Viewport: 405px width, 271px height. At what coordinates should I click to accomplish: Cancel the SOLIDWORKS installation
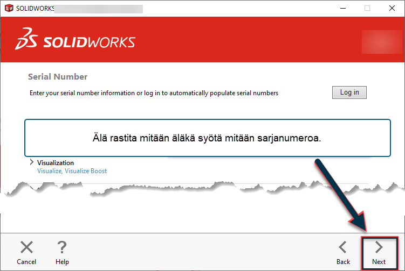click(26, 253)
